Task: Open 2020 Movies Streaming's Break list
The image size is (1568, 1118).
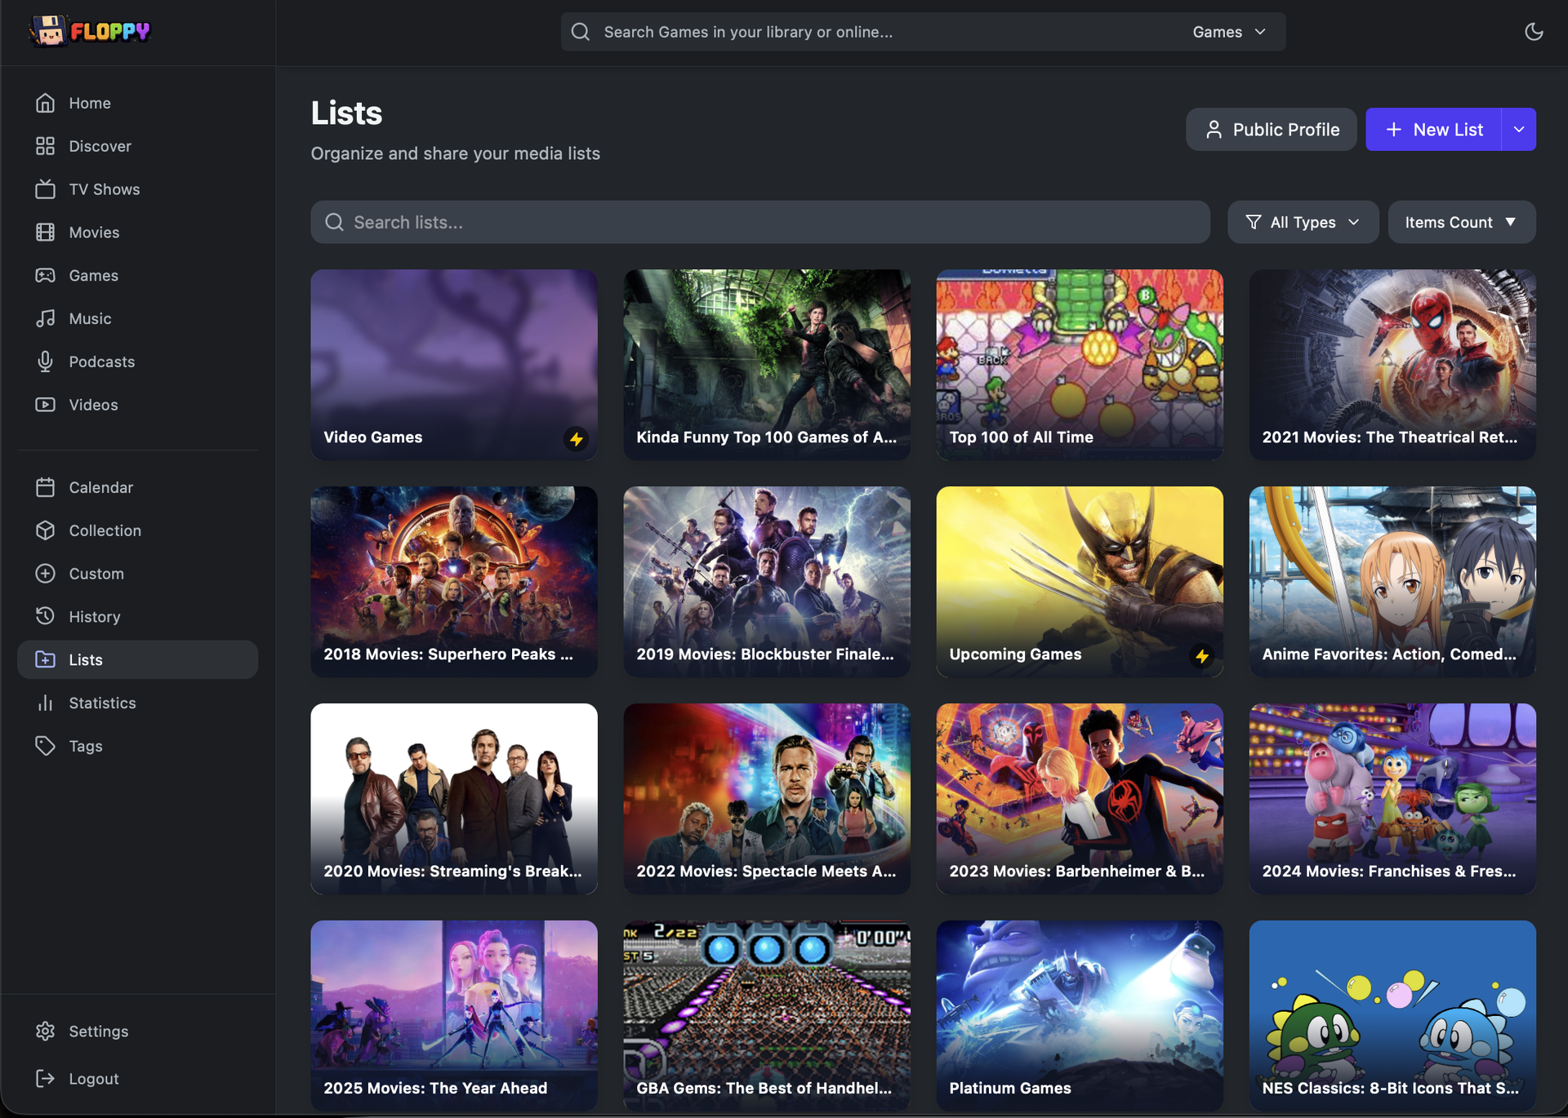Action: (454, 799)
